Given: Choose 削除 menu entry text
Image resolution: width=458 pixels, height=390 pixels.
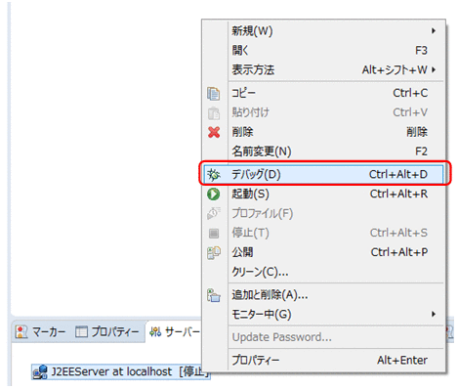Looking at the screenshot, I should pyautogui.click(x=242, y=132).
